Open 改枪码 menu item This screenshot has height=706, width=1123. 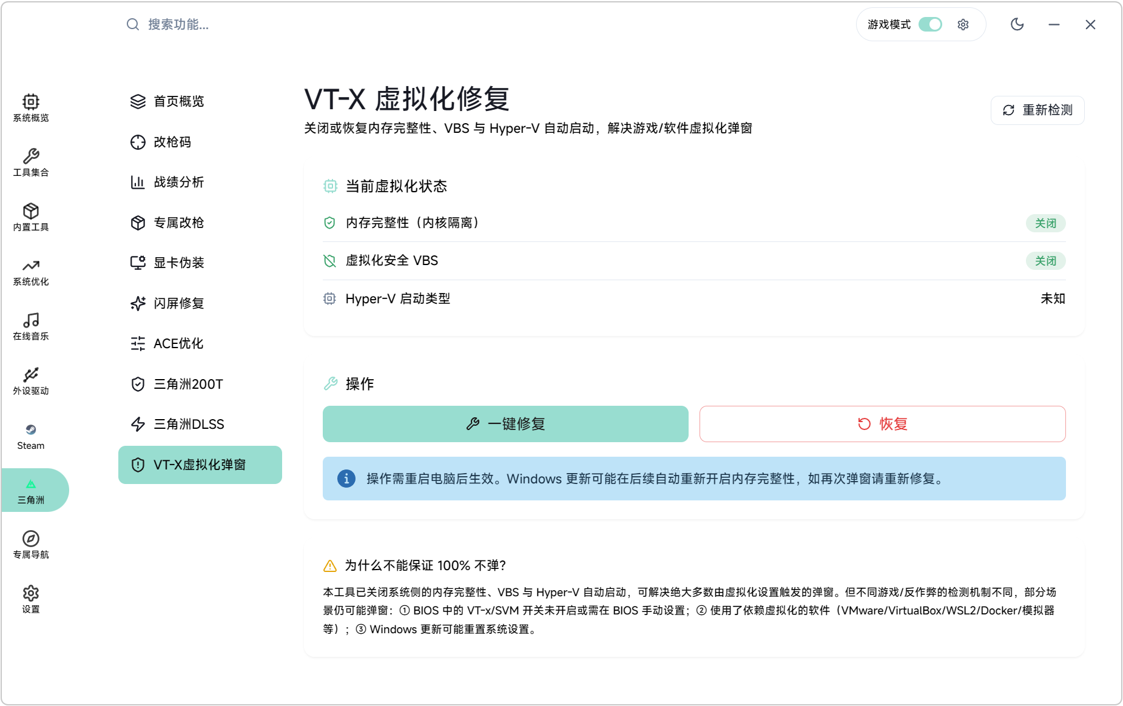click(x=200, y=142)
